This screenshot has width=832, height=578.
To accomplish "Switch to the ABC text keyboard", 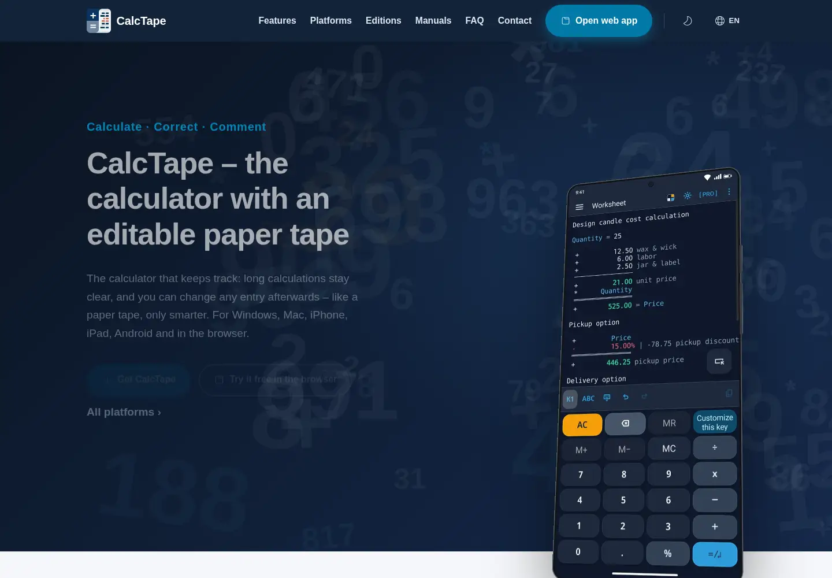I will coord(588,398).
